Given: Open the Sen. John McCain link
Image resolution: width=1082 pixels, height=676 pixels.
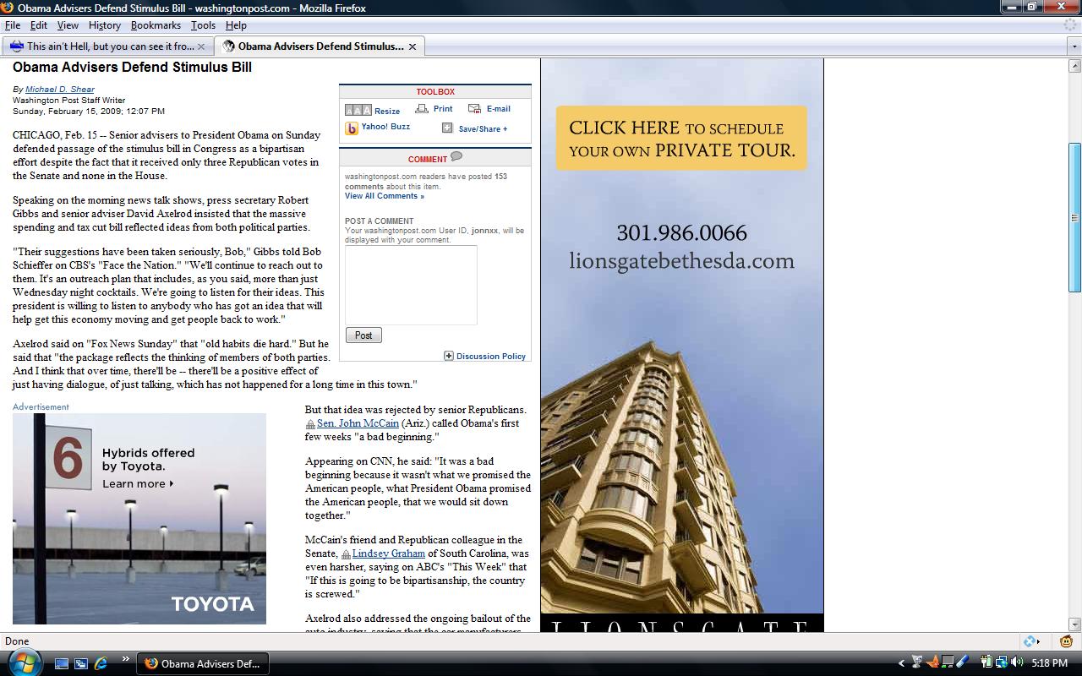Looking at the screenshot, I should click(x=358, y=423).
